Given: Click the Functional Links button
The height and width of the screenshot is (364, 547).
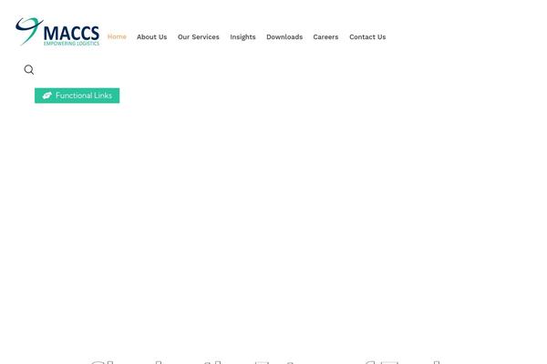Looking at the screenshot, I should [x=77, y=96].
